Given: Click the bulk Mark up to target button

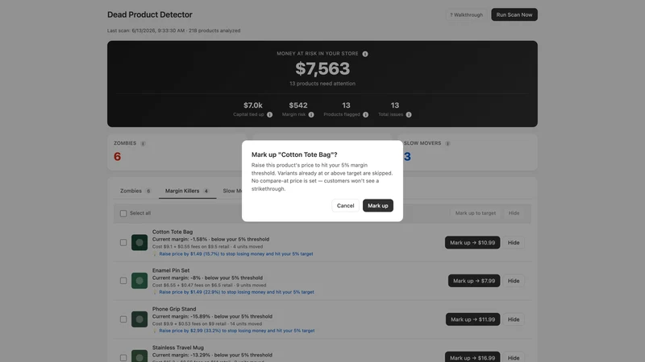Looking at the screenshot, I should [476, 213].
